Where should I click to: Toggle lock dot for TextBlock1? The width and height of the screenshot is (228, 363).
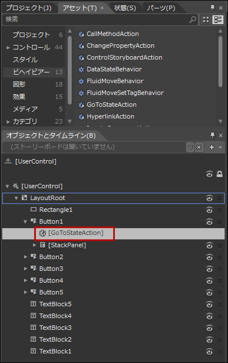220,352
